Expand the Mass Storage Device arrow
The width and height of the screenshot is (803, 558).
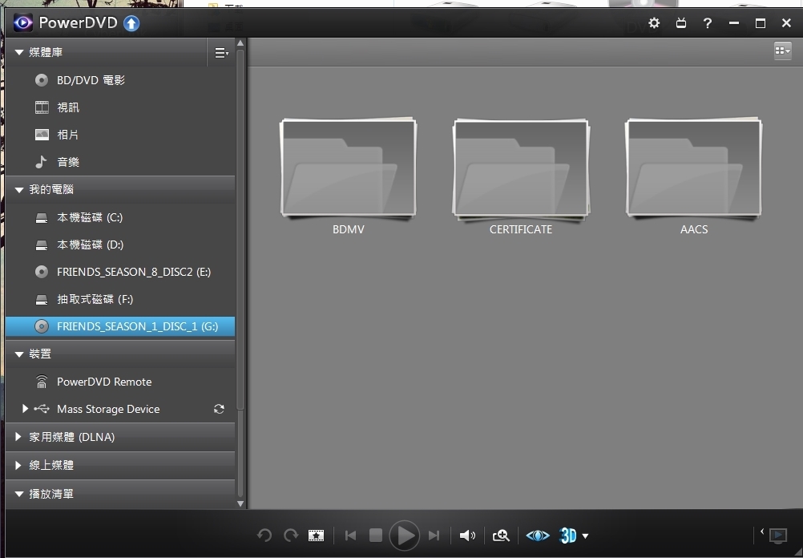click(25, 408)
